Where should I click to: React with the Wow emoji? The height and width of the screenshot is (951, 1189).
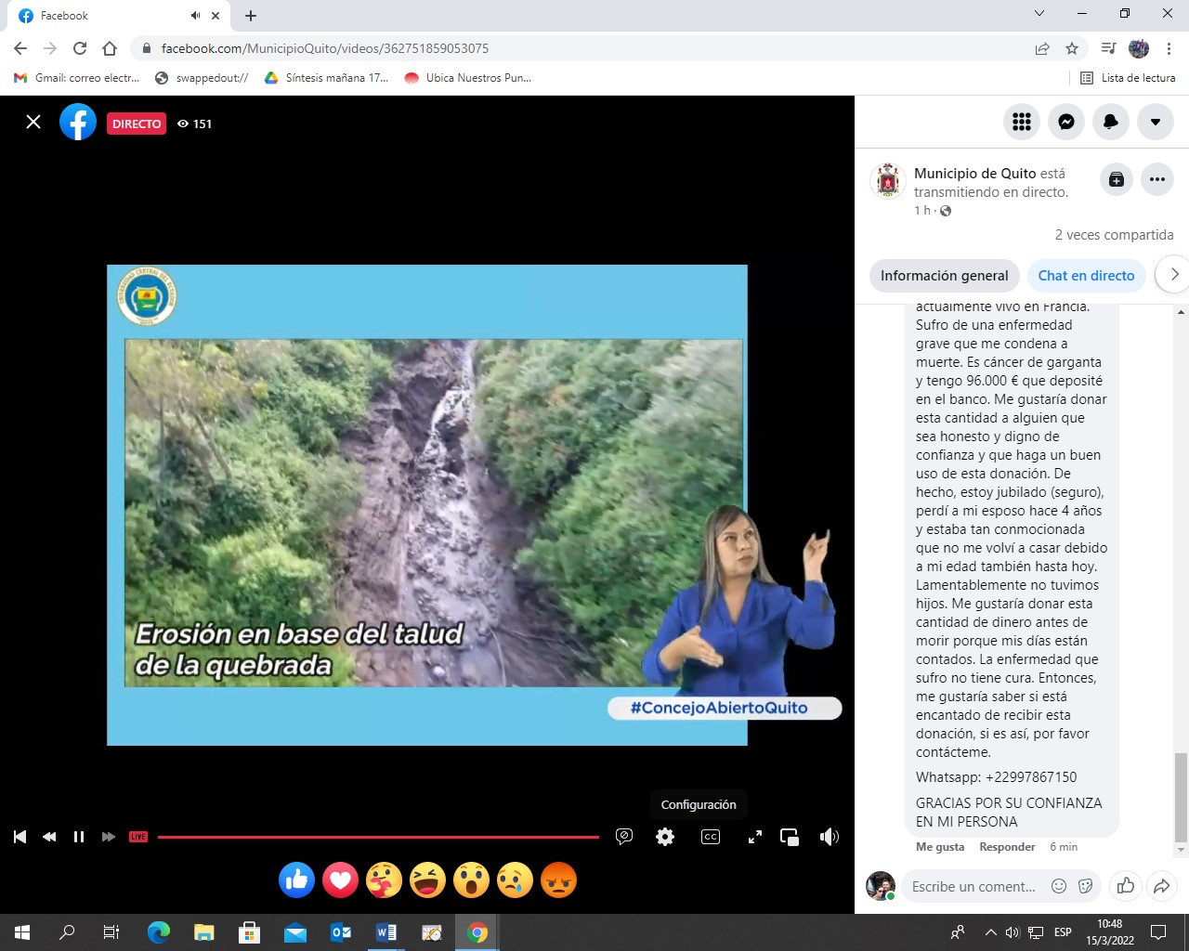click(x=472, y=879)
